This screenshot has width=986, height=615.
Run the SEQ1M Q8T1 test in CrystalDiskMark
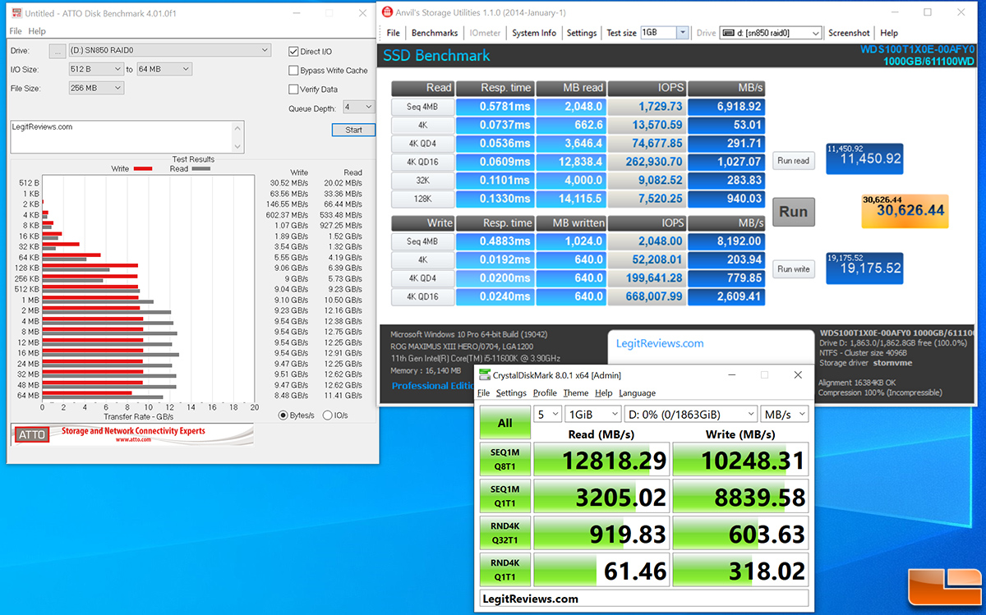[505, 460]
